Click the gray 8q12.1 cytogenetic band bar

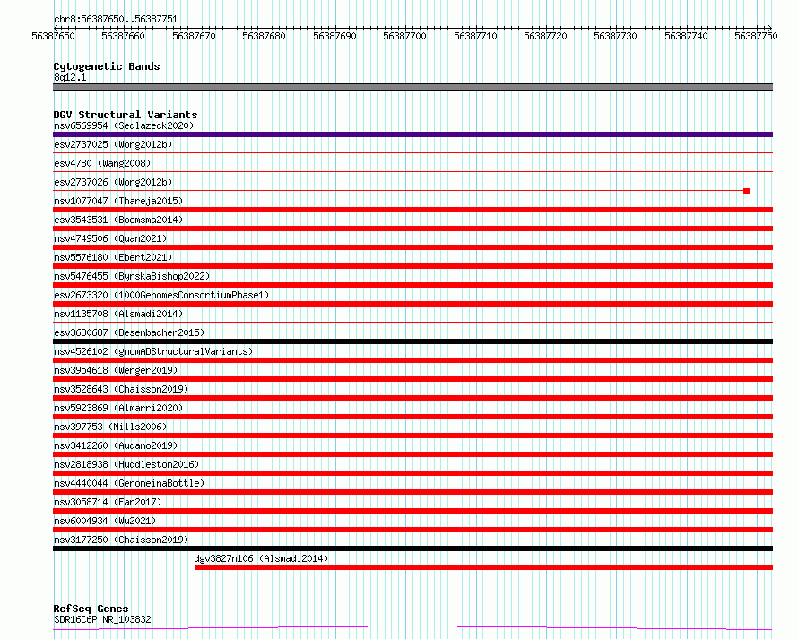(x=412, y=87)
